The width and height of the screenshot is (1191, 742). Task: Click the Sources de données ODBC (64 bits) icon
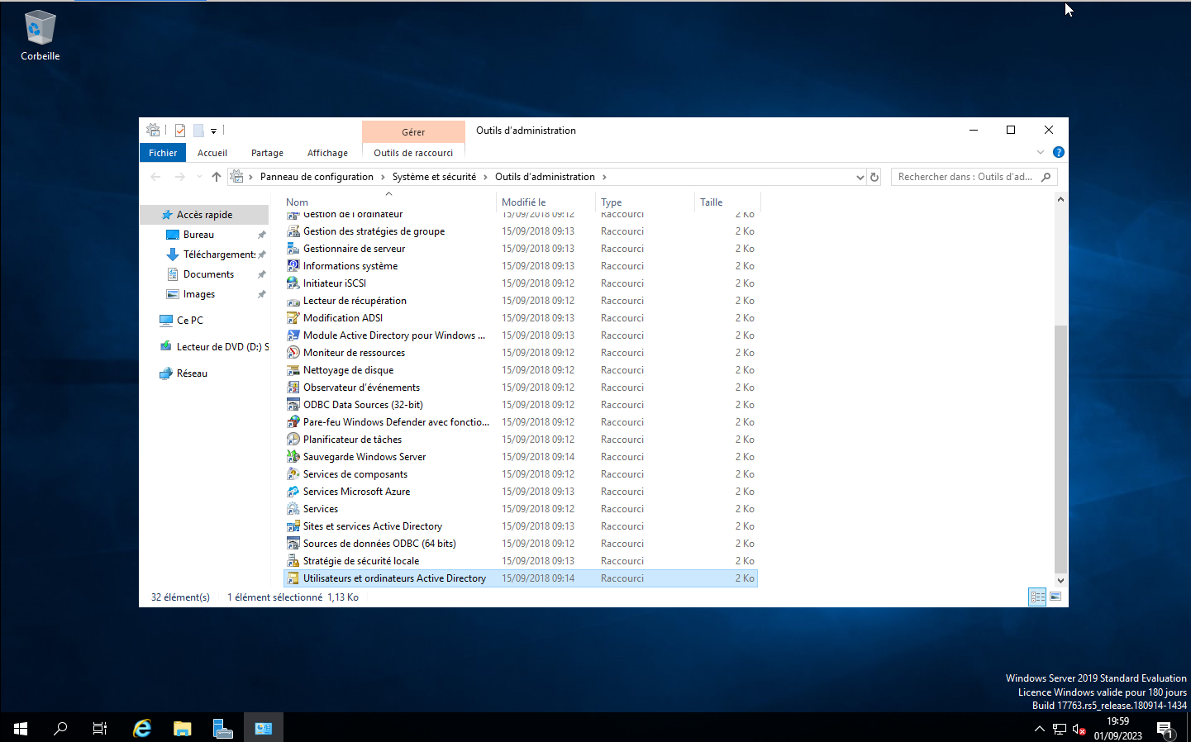293,544
